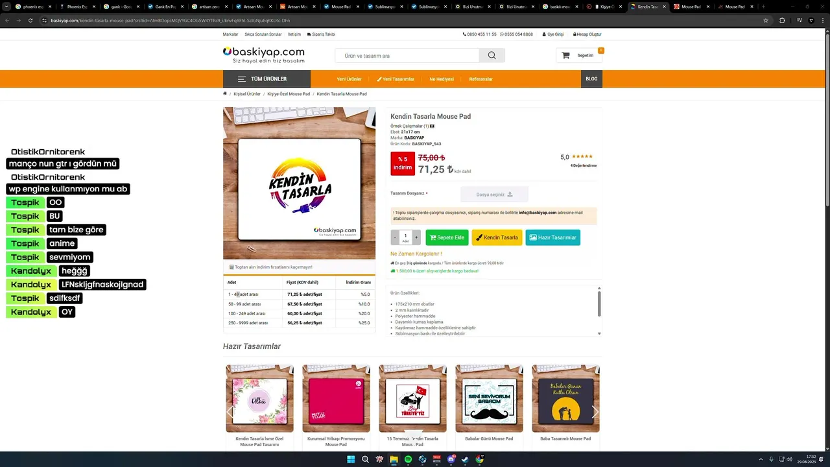Image resolution: width=830 pixels, height=467 pixels.
Task: Open the Sipariş Takibi link
Action: pyautogui.click(x=321, y=34)
